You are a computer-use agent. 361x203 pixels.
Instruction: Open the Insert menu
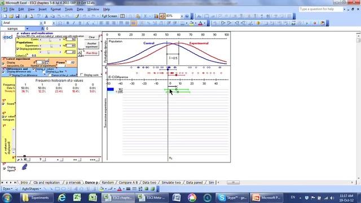[x=42, y=10]
